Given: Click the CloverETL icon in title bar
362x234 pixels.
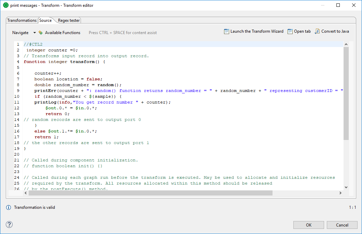Looking at the screenshot, I should coord(5,5).
